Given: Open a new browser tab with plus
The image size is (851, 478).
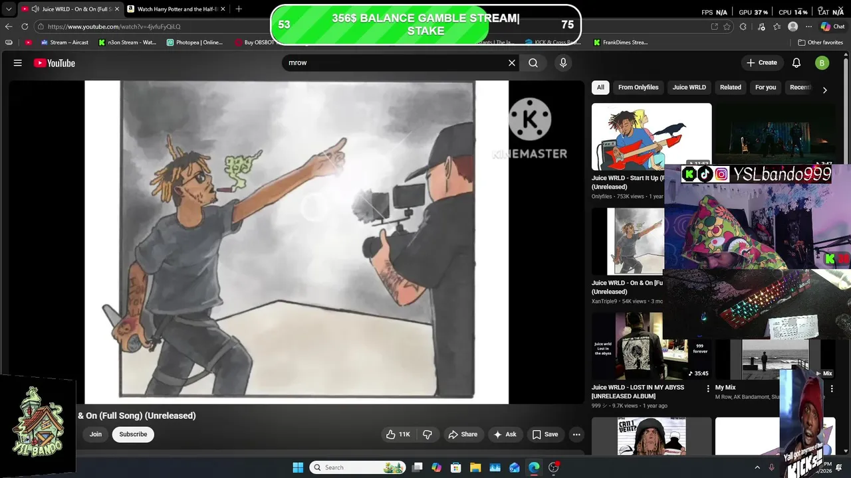Looking at the screenshot, I should point(239,9).
